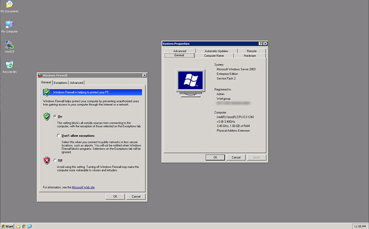The image size is (369, 229).
Task: Select the Off radio button in Windows Firewall
Action: coord(55,160)
